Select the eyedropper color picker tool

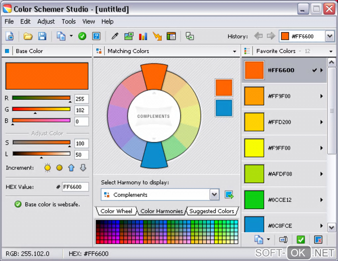coord(115,36)
